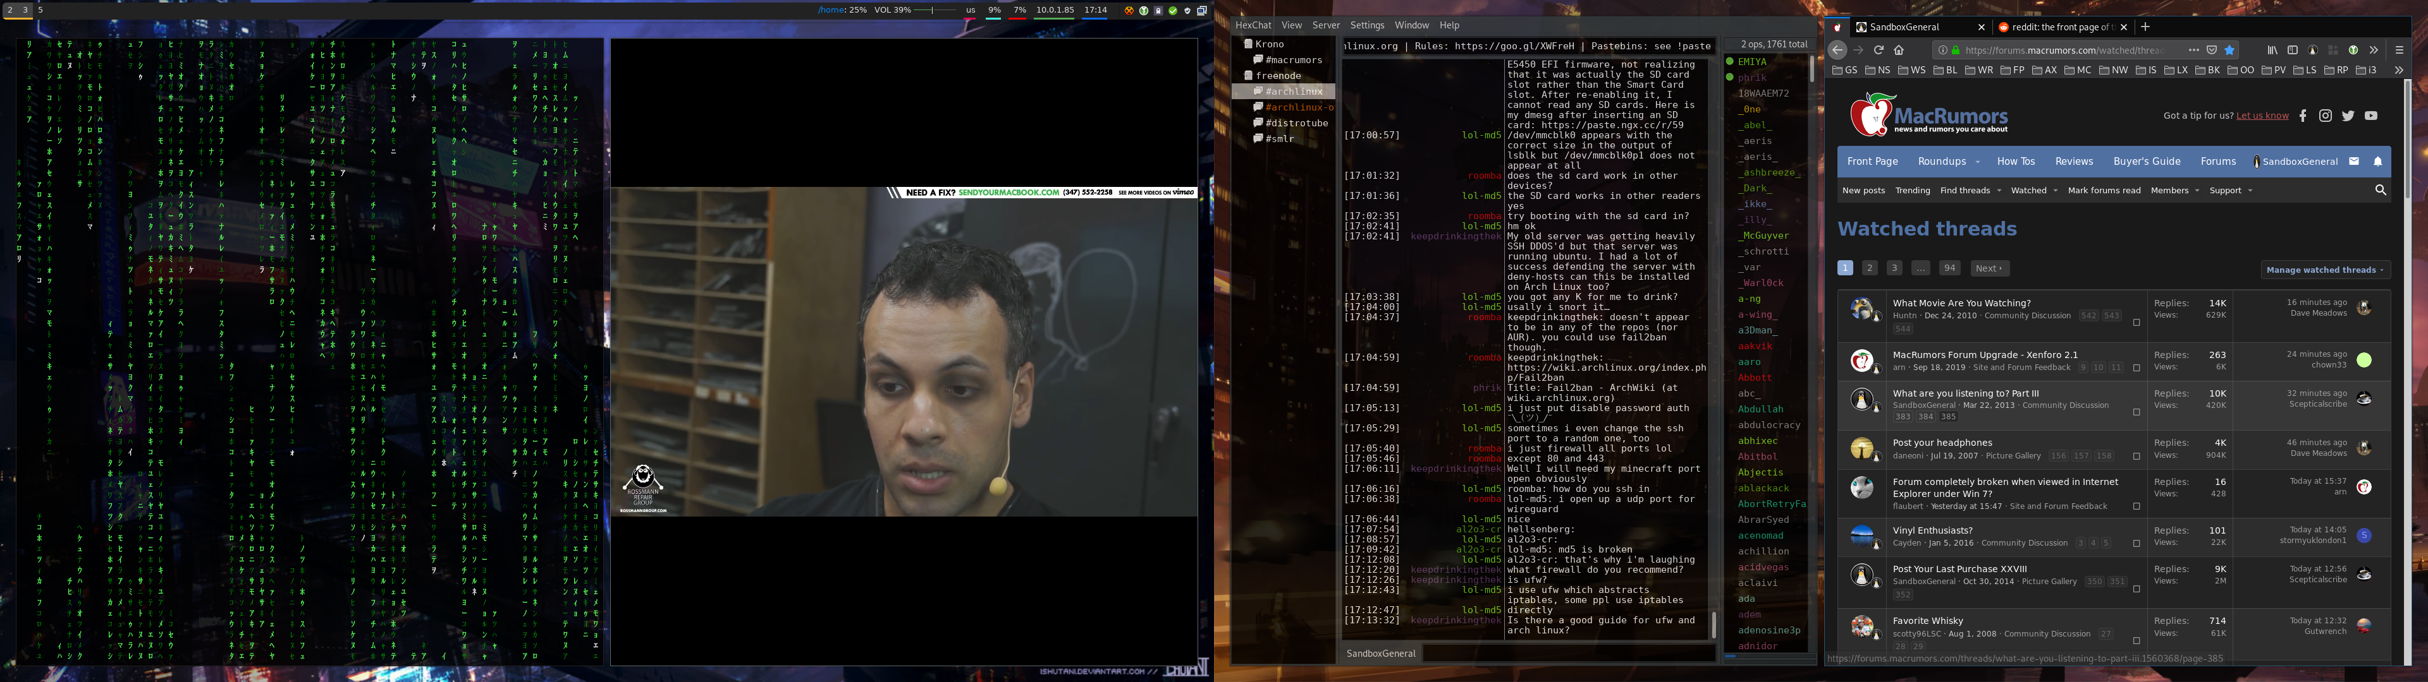Select Krono server icon in HexChat tree
Image resolution: width=2428 pixels, height=682 pixels.
pyautogui.click(x=1248, y=44)
